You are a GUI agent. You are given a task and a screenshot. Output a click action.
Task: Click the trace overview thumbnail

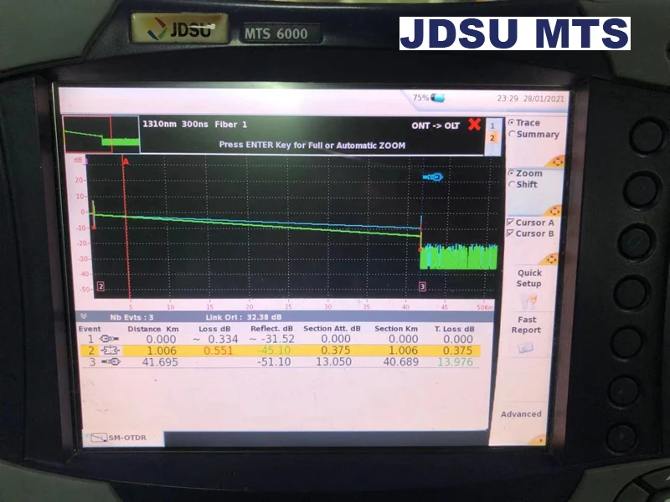pos(101,134)
